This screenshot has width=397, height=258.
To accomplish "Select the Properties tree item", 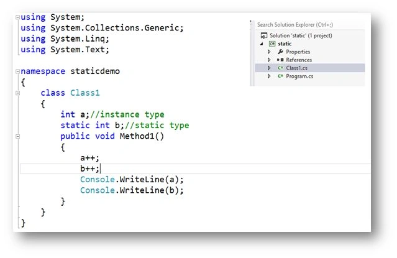I will (298, 52).
